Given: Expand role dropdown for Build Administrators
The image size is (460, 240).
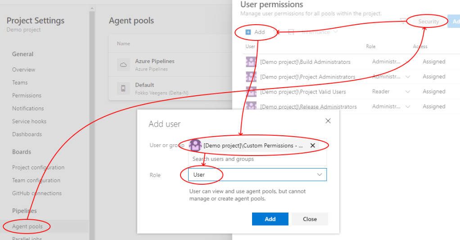Looking at the screenshot, I should (x=407, y=62).
